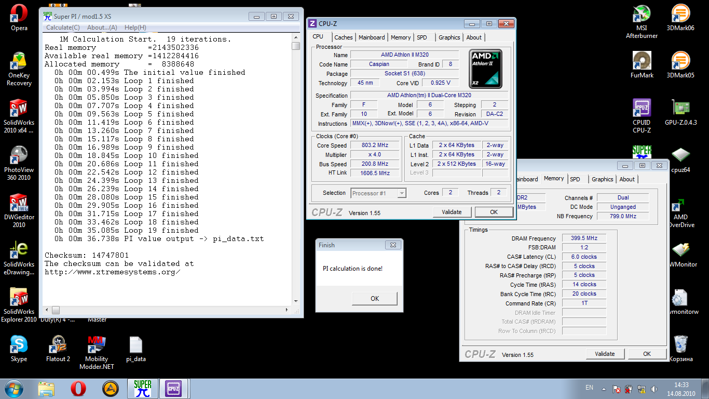The height and width of the screenshot is (399, 709).
Task: Select SolidWorks Explorer 2010 desktop icon
Action: pyautogui.click(x=19, y=305)
